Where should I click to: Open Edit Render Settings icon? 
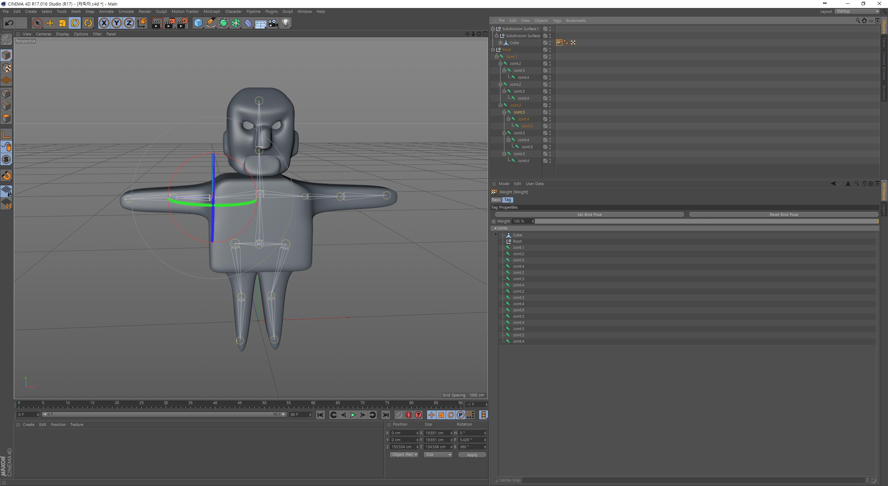[x=182, y=23]
